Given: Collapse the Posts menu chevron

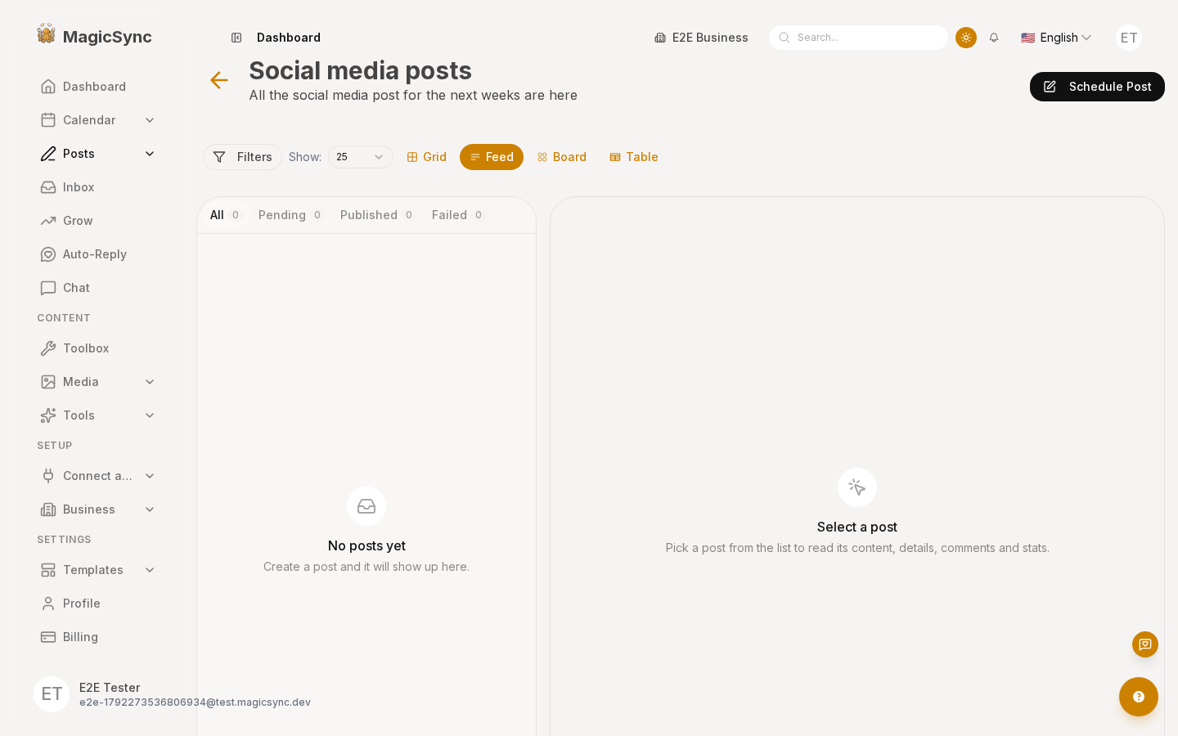Looking at the screenshot, I should 150,154.
